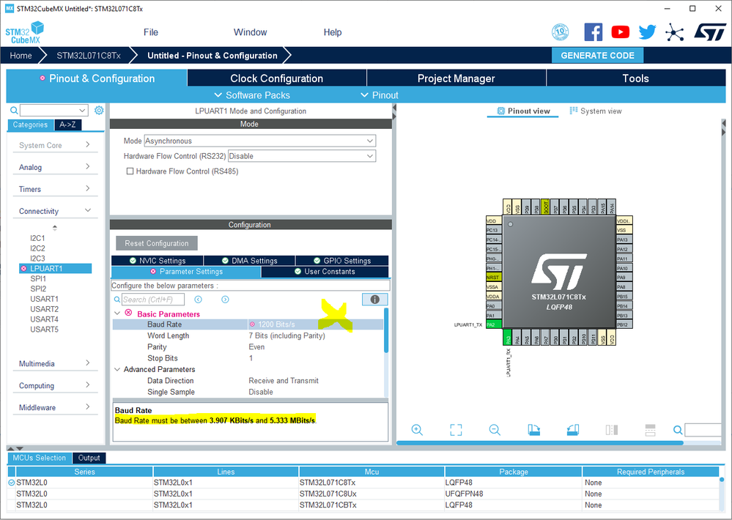The height and width of the screenshot is (520, 732).
Task: Open the GPIO Settings tab
Action: pos(342,261)
